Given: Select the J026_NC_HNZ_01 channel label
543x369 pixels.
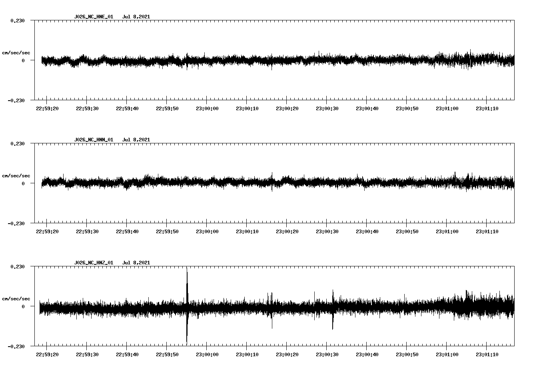Looking at the screenshot, I should pyautogui.click(x=93, y=262).
